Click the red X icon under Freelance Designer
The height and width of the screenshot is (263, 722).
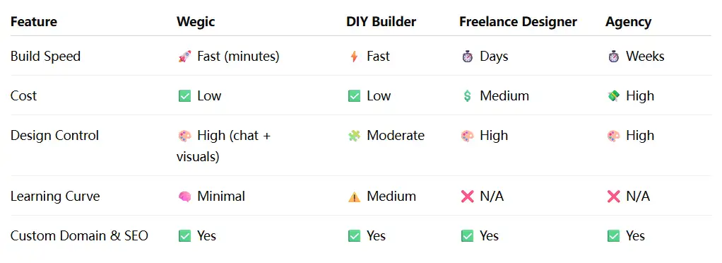(468, 197)
